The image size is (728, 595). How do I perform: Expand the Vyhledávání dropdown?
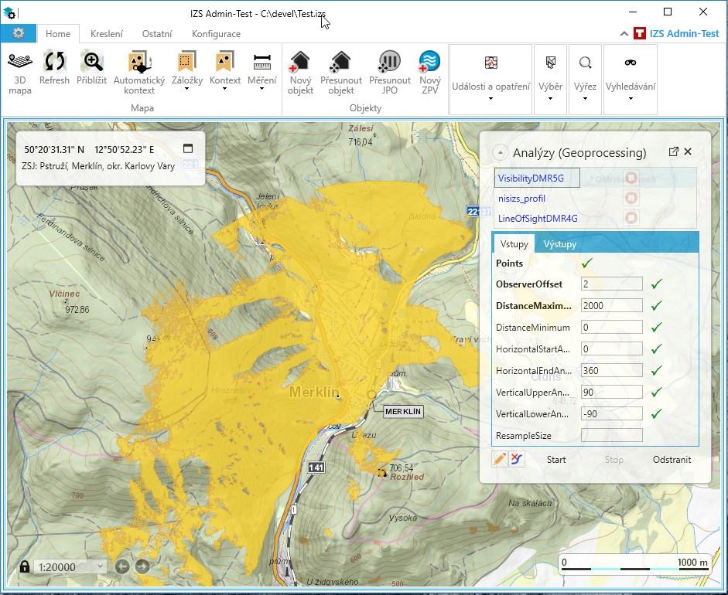[631, 79]
